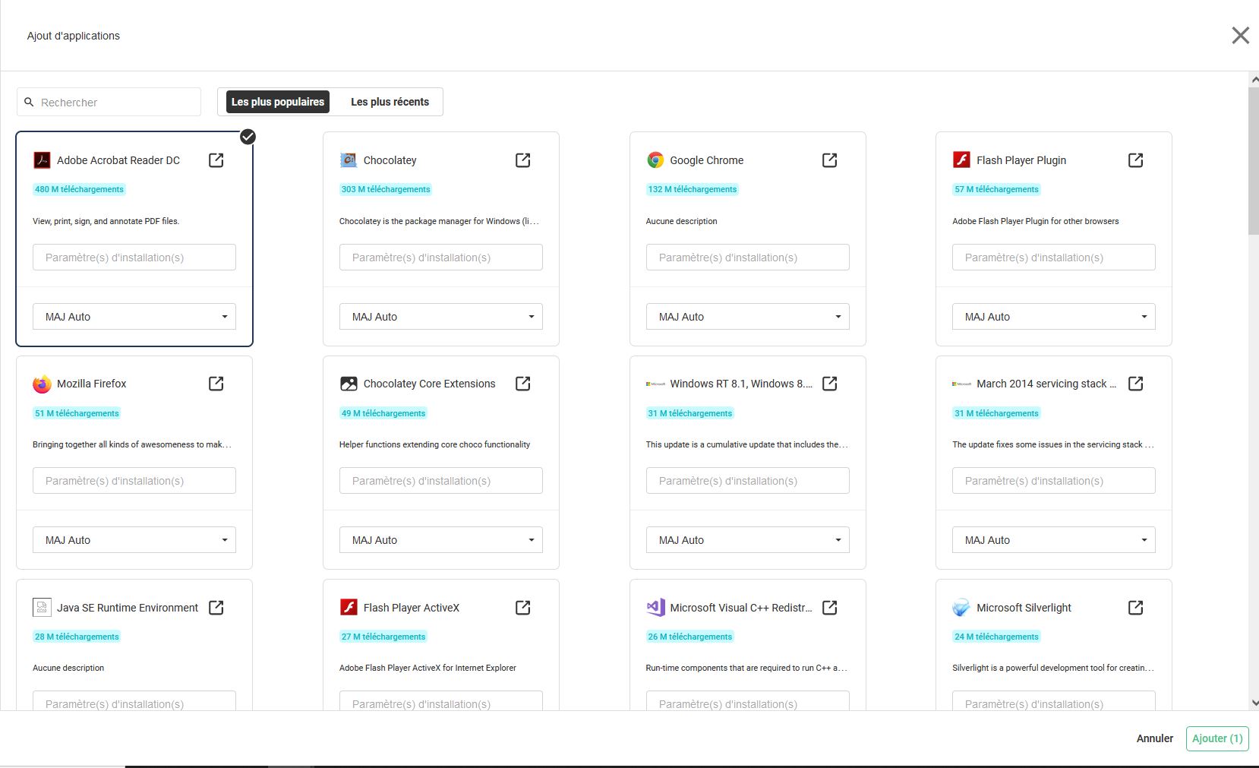This screenshot has height=768, width=1259.
Task: Open external link for Adobe Acrobat Reader DC
Action: tap(216, 160)
